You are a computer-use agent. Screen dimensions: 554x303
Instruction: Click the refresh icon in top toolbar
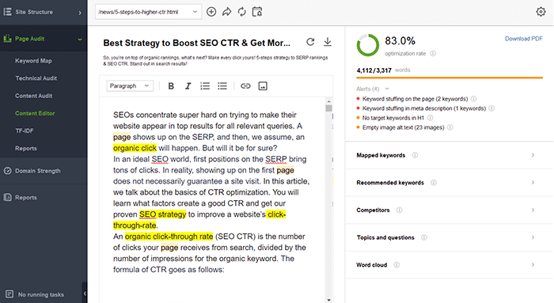pyautogui.click(x=241, y=12)
